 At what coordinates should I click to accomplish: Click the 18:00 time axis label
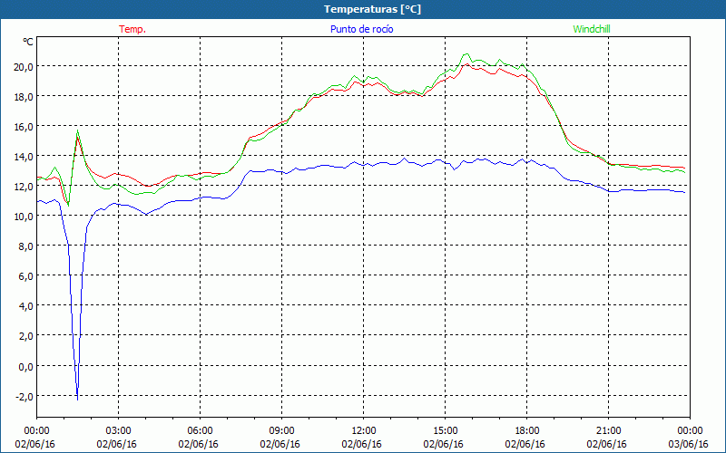526,431
